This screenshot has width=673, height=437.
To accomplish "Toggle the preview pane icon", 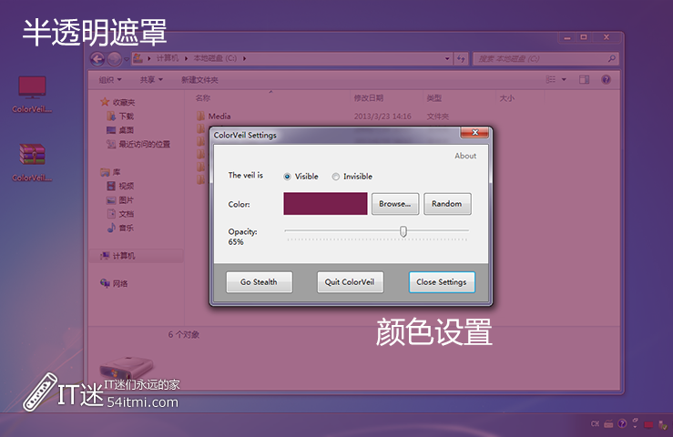I will [x=584, y=79].
